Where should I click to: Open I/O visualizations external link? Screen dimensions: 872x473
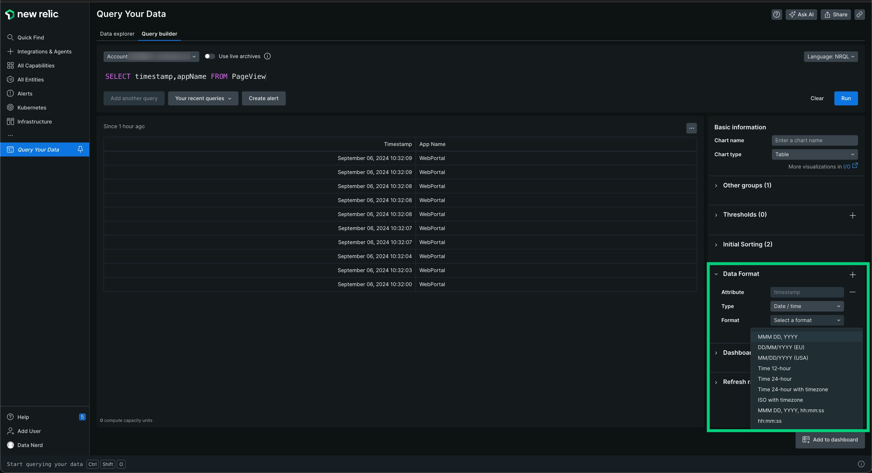tap(850, 166)
